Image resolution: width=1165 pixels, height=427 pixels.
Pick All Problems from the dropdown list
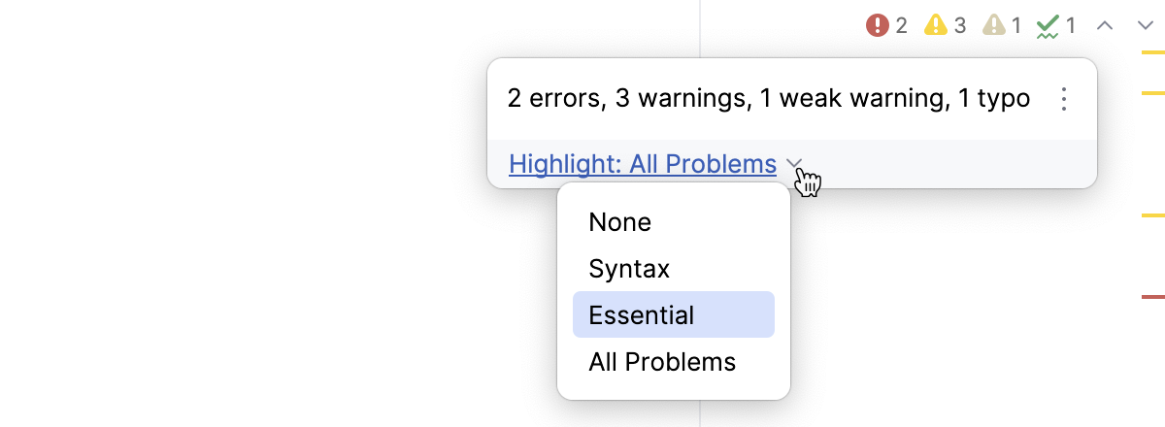click(662, 362)
